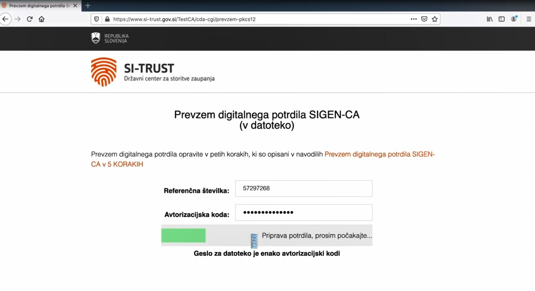Click the forward navigation arrow
Screen dimensions: 535x291
(x=17, y=19)
